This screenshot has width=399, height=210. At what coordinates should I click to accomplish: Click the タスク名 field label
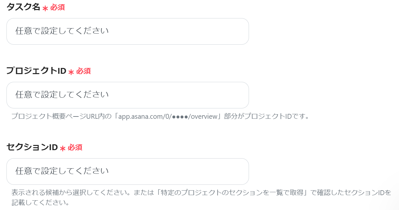(23, 7)
